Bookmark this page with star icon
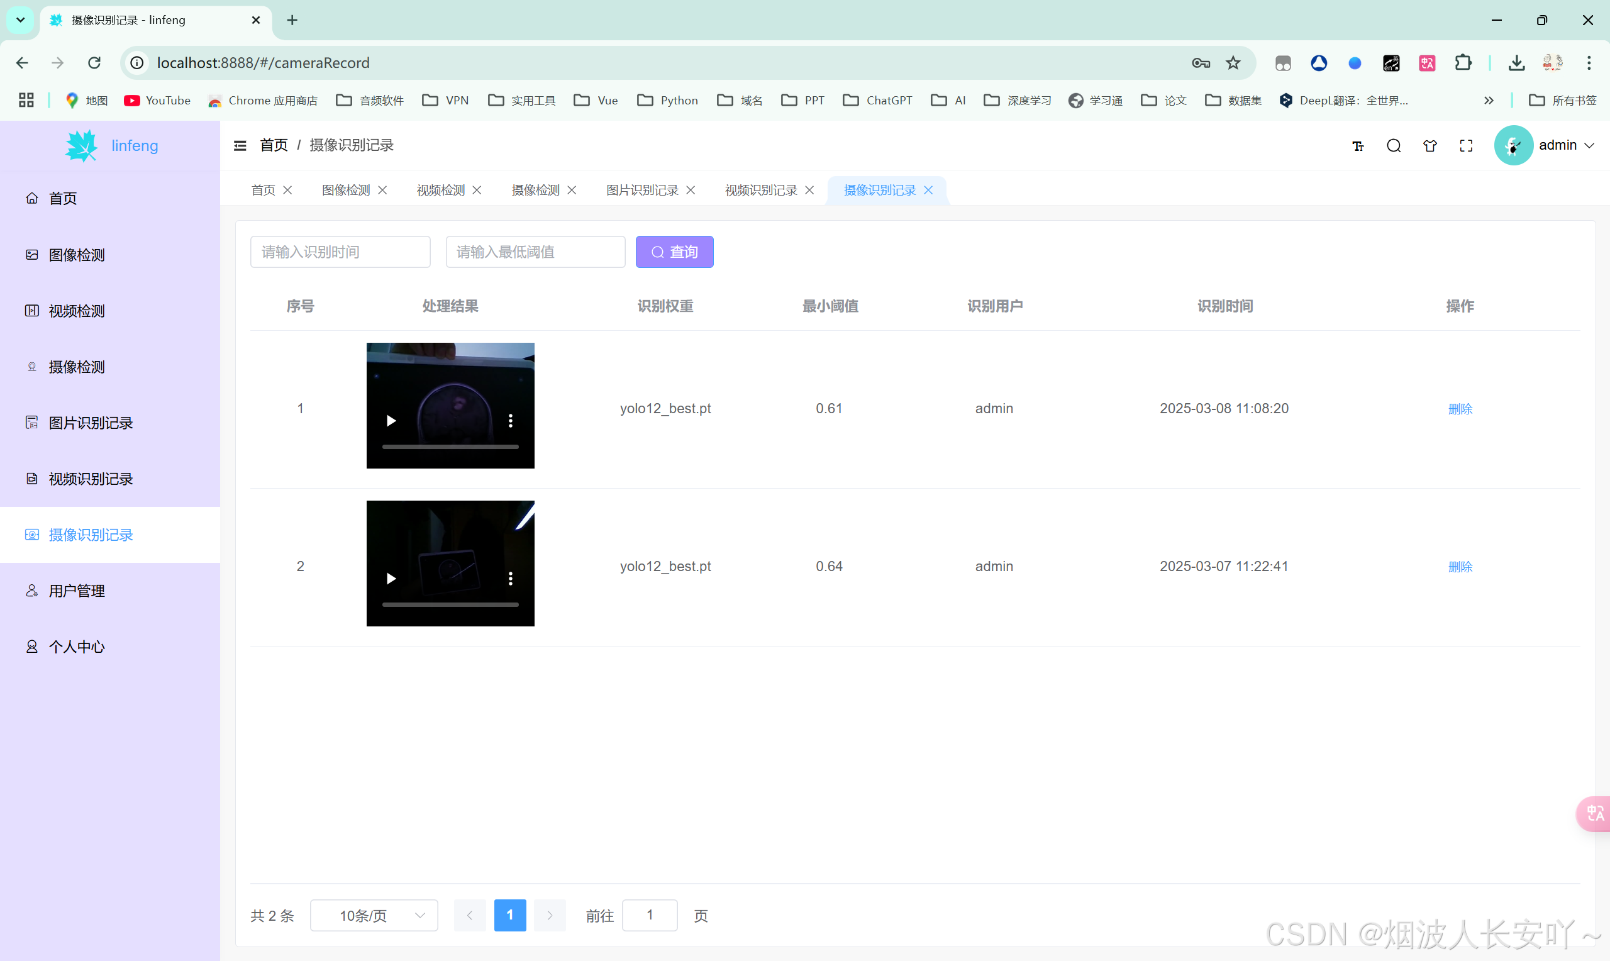Screen dimensions: 1610x961 1233,63
